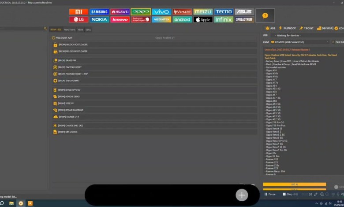Image resolution: width=344 pixels, height=207 pixels.
Task: Click 'Realme C25s' in the log
Action: point(273,166)
